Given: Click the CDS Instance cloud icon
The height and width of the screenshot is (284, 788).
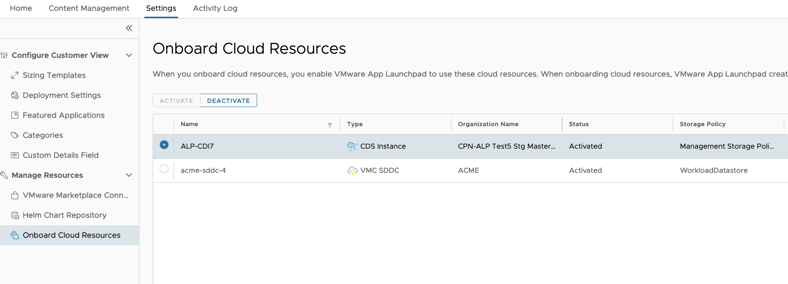Looking at the screenshot, I should [x=352, y=146].
